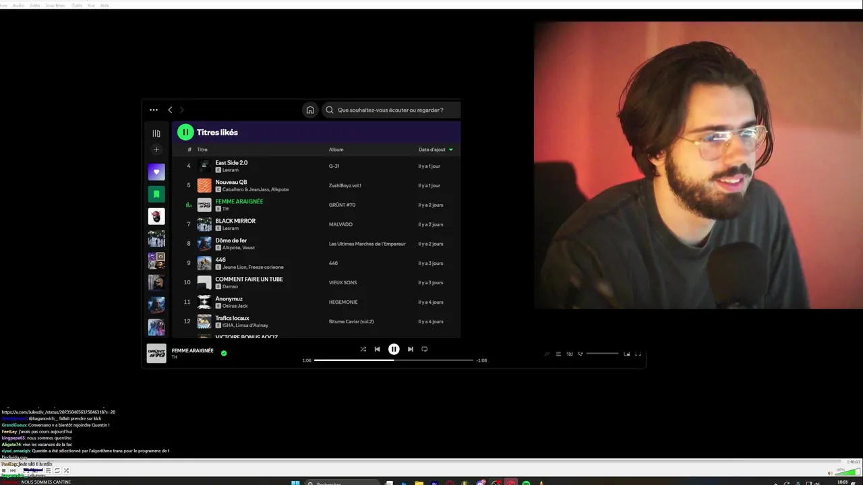Click the now-playing GRÜNT #70 cover art
Image resolution: width=863 pixels, height=485 pixels.
[x=156, y=354]
